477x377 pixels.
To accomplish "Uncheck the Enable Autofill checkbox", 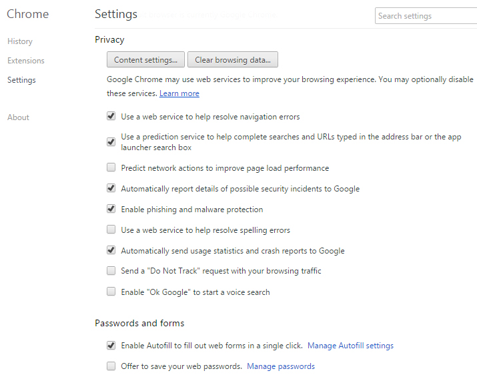I will coord(111,346).
